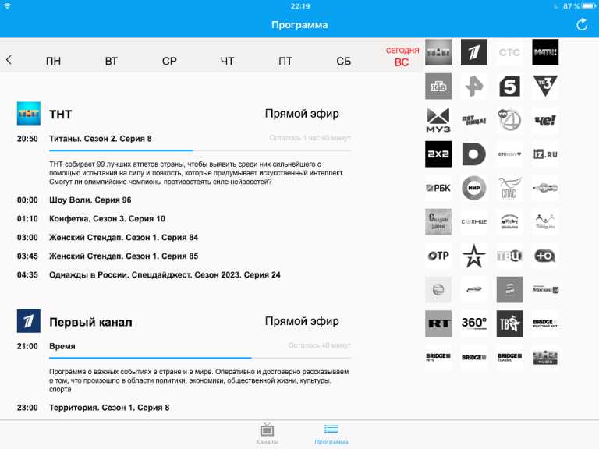The width and height of the screenshot is (599, 449).
Task: Choose the Bridge Classic channel logo
Action: coord(509,357)
